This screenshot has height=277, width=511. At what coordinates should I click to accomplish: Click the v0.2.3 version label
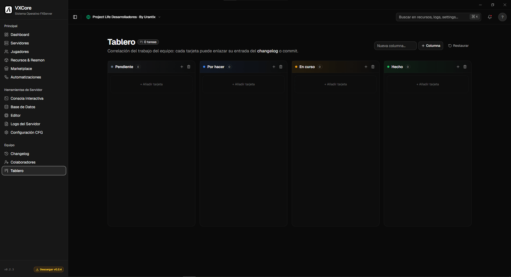pos(9,270)
